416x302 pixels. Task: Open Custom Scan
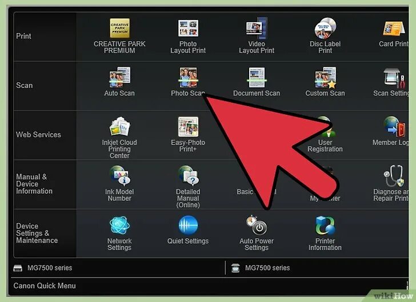(325, 82)
